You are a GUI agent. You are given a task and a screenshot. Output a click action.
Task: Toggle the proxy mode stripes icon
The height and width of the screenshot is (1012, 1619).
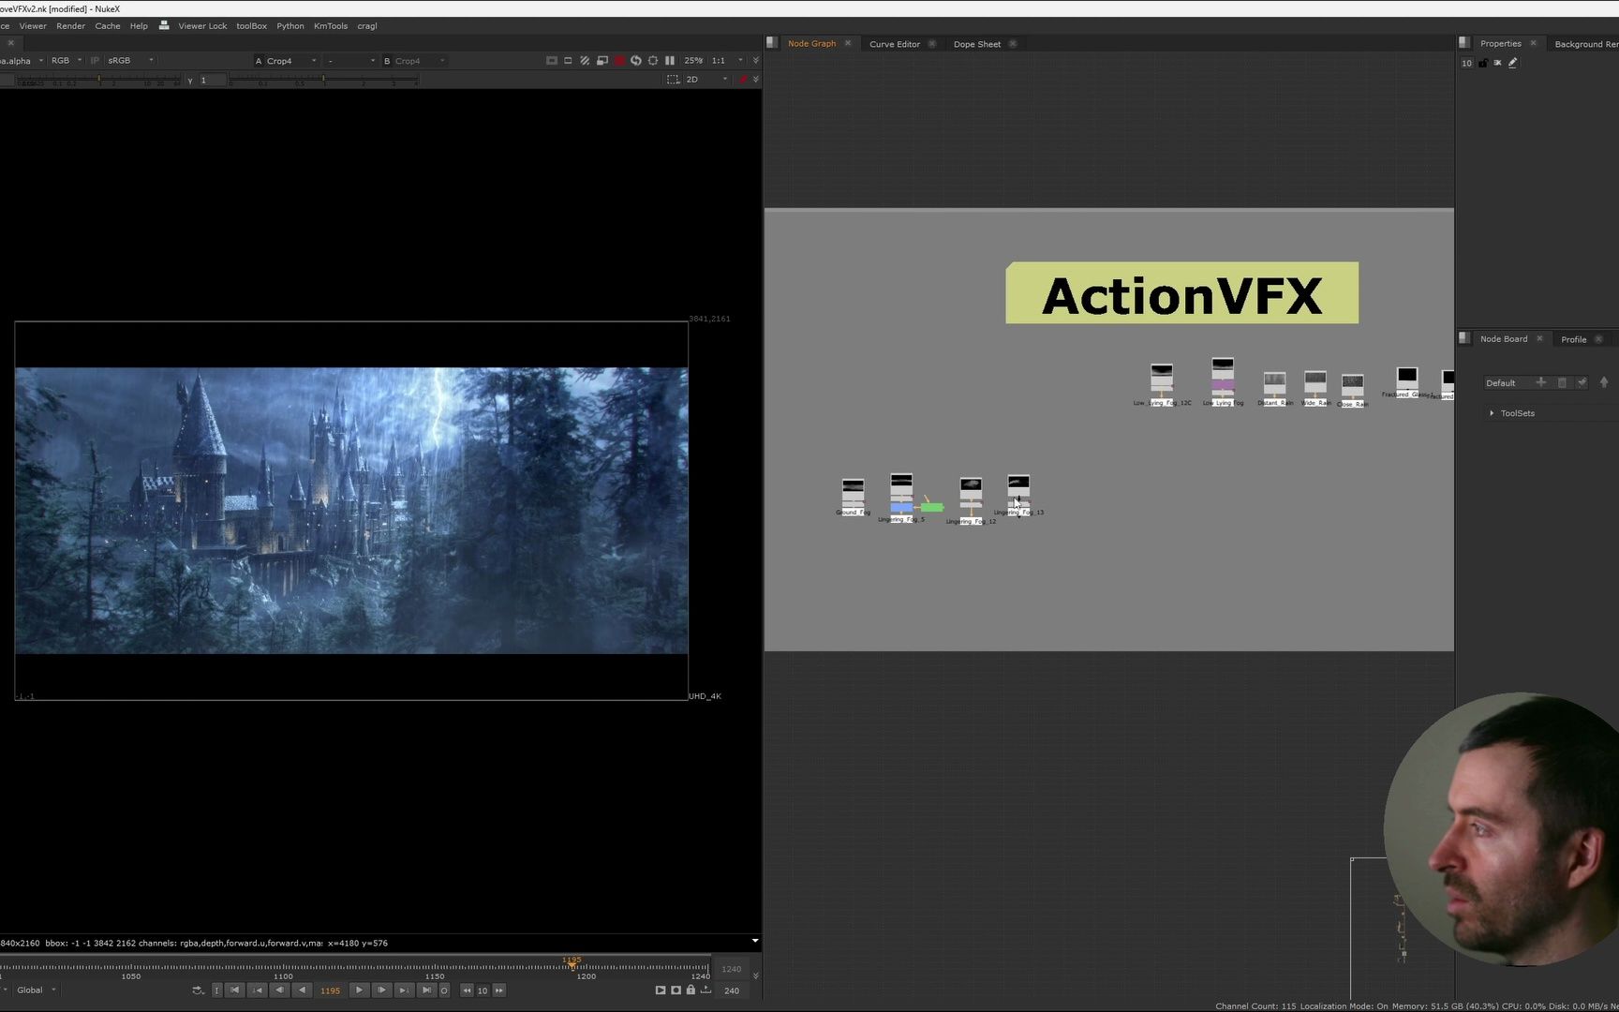585,61
